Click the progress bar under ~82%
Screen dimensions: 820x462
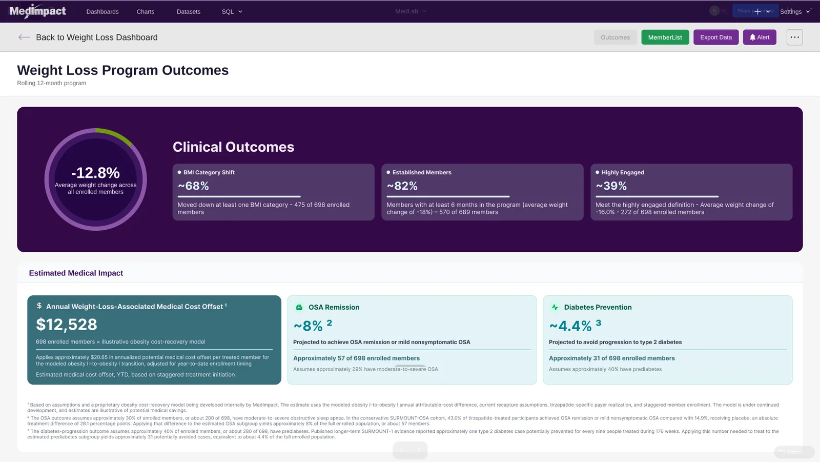(448, 196)
